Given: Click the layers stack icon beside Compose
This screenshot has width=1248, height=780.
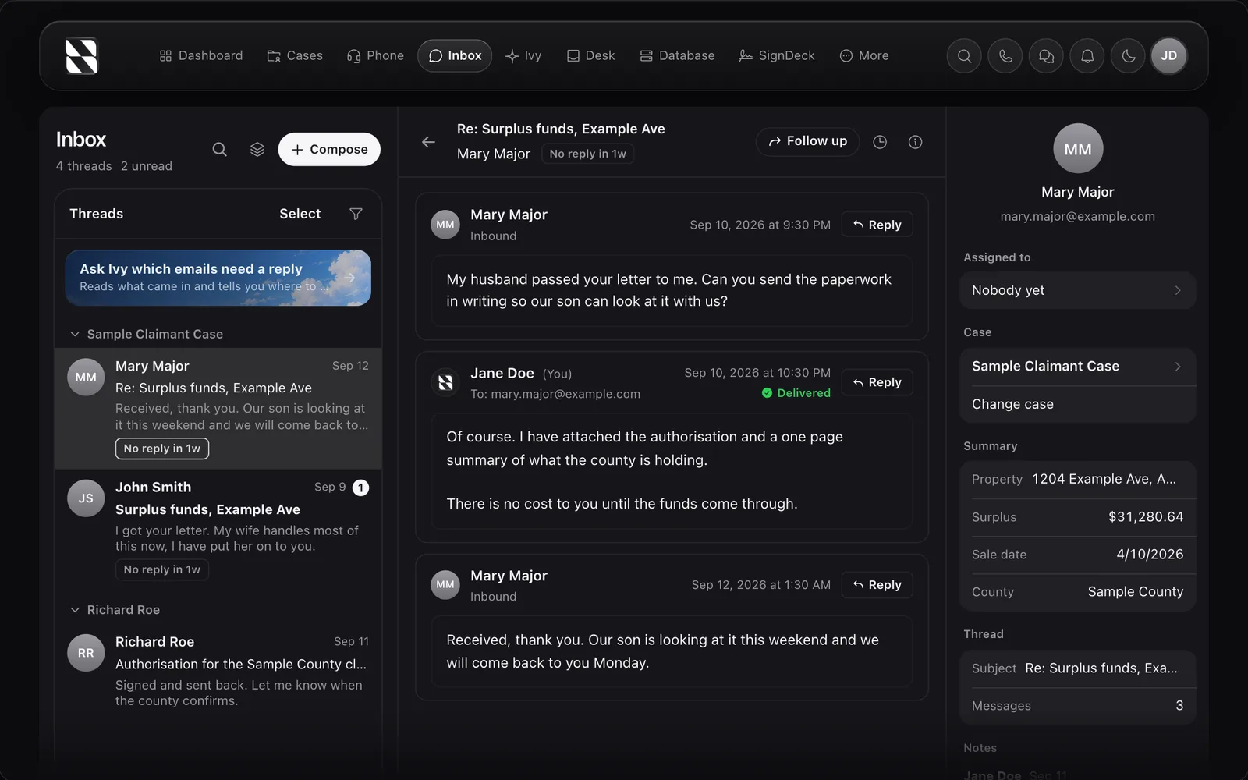Looking at the screenshot, I should [257, 149].
